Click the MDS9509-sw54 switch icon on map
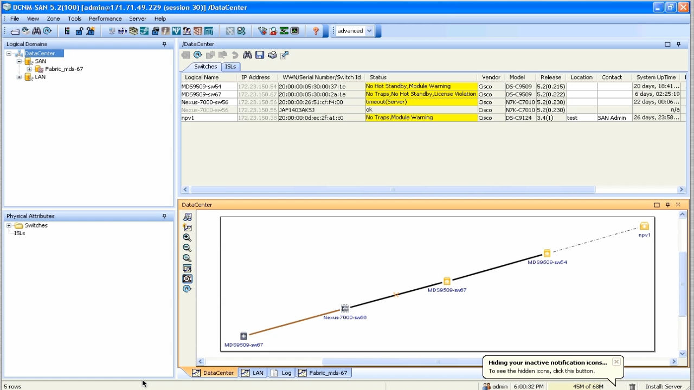 (x=547, y=253)
